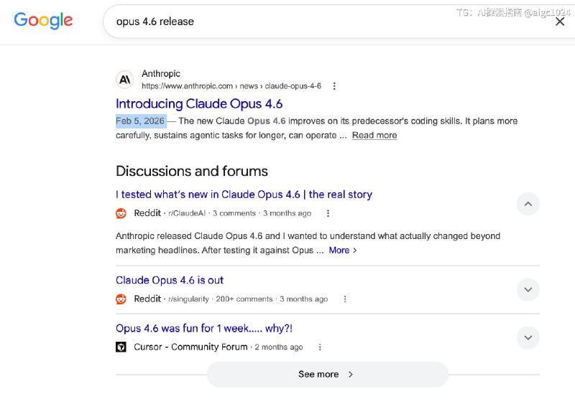Image resolution: width=575 pixels, height=402 pixels.
Task: Open 'Claude Opus 4.6 is out' thread
Action: [170, 281]
